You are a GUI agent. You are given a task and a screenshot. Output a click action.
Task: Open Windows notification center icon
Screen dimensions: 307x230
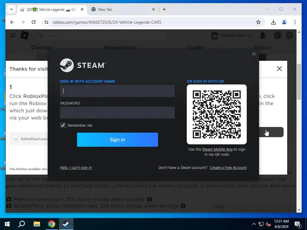pos(297,224)
